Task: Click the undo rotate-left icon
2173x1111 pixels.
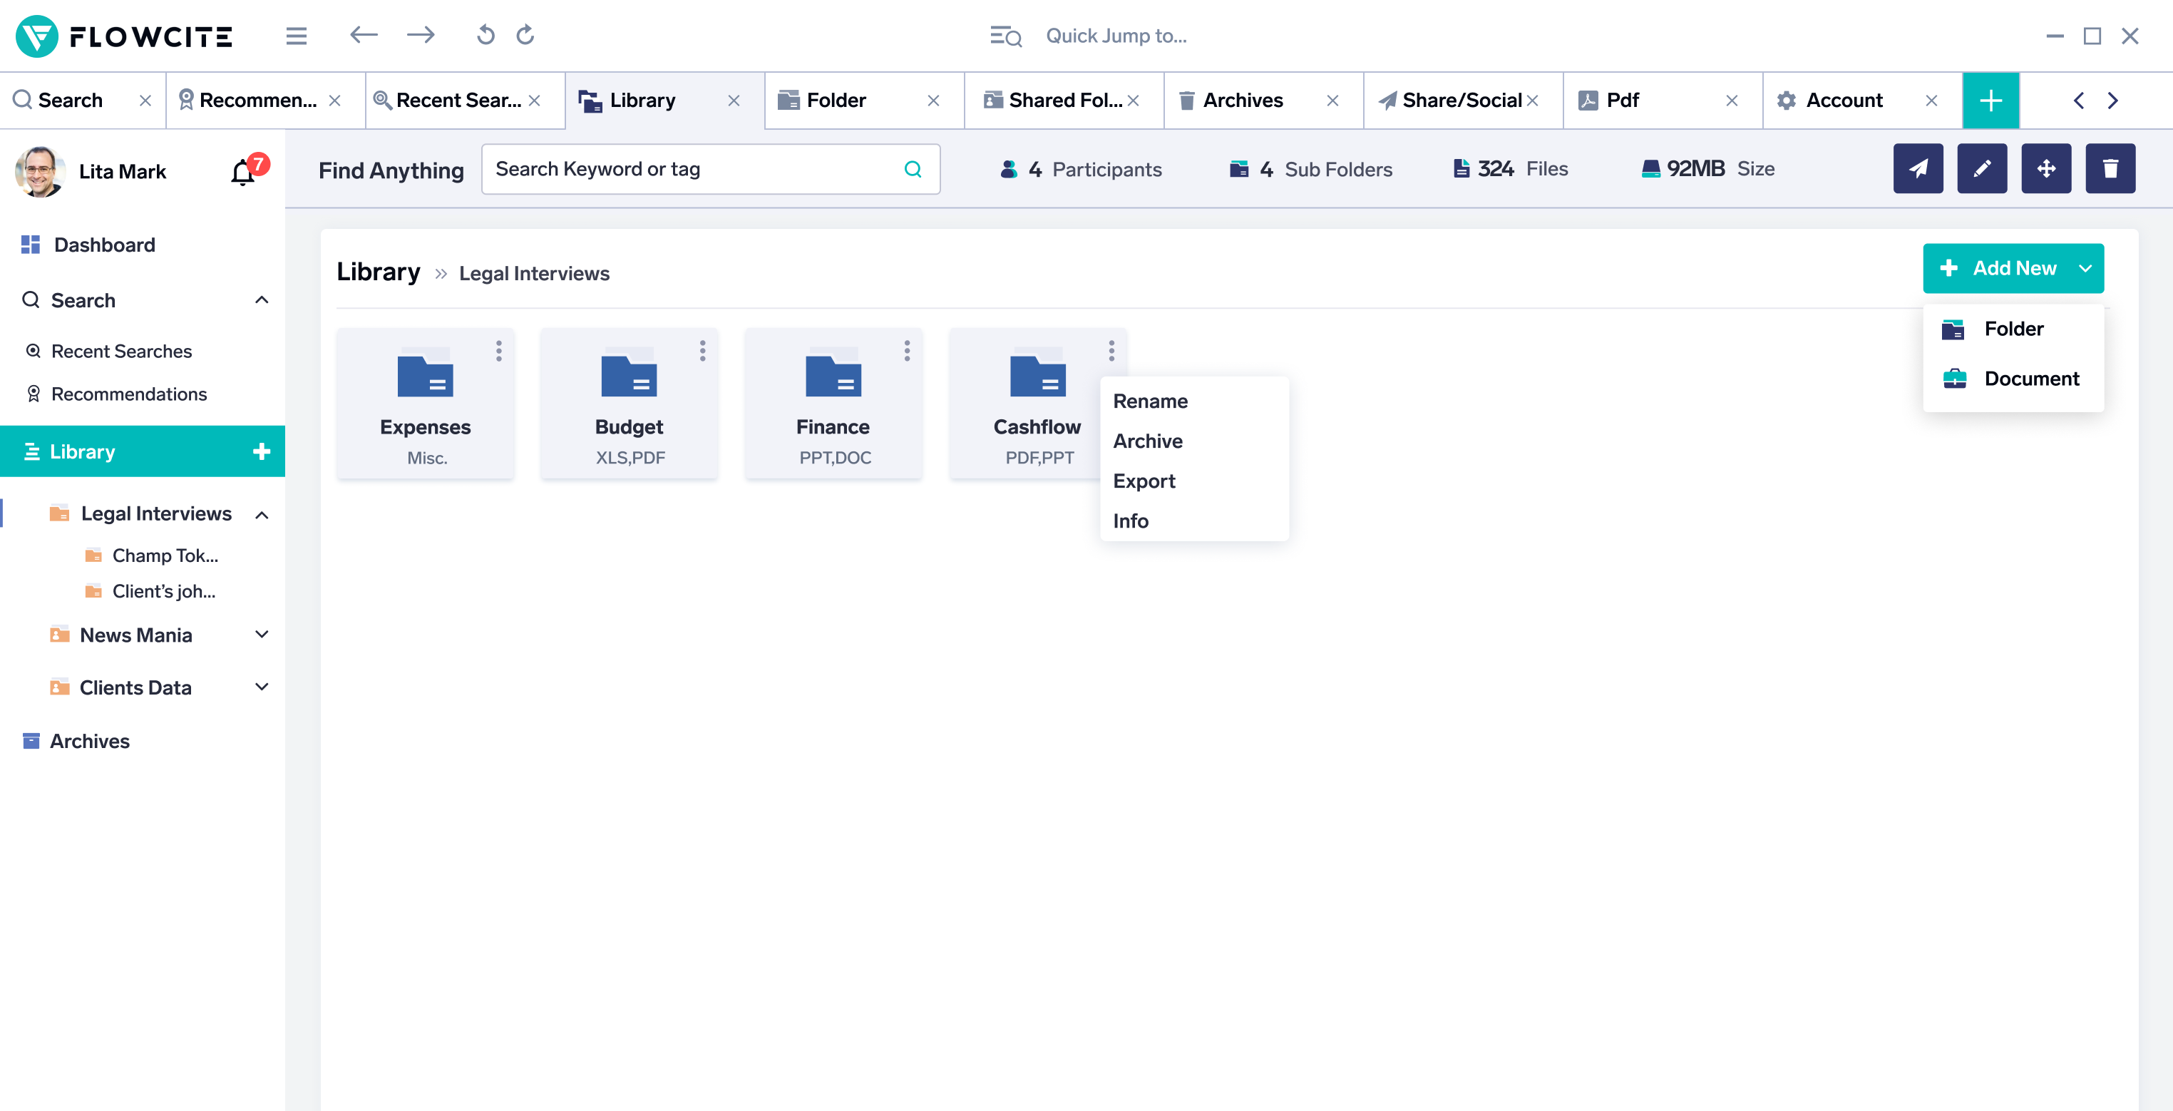Action: pyautogui.click(x=485, y=36)
